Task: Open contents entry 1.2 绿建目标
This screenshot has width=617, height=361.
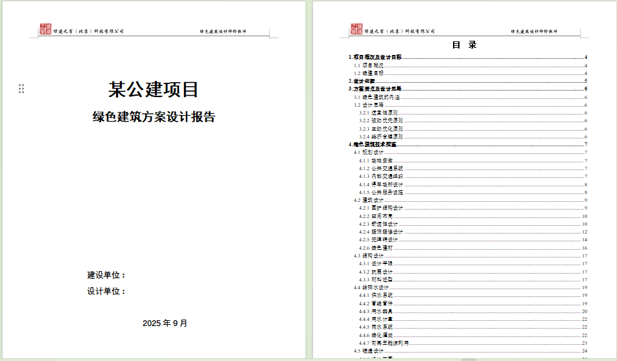Action: coord(471,73)
